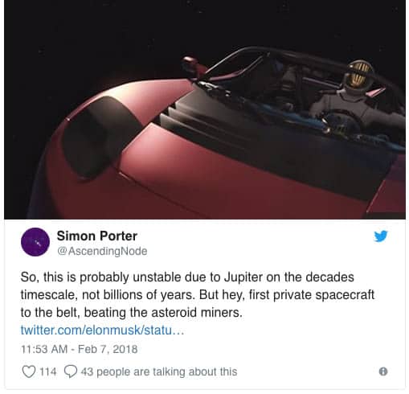Open the @AscendingNode handle
Image resolution: width=409 pixels, height=394 pixels.
pyautogui.click(x=102, y=251)
